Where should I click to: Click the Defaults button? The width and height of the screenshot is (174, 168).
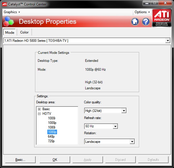tap(153, 160)
